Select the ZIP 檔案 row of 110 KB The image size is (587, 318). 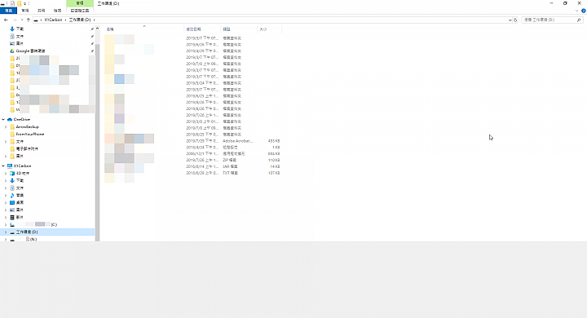(192, 161)
